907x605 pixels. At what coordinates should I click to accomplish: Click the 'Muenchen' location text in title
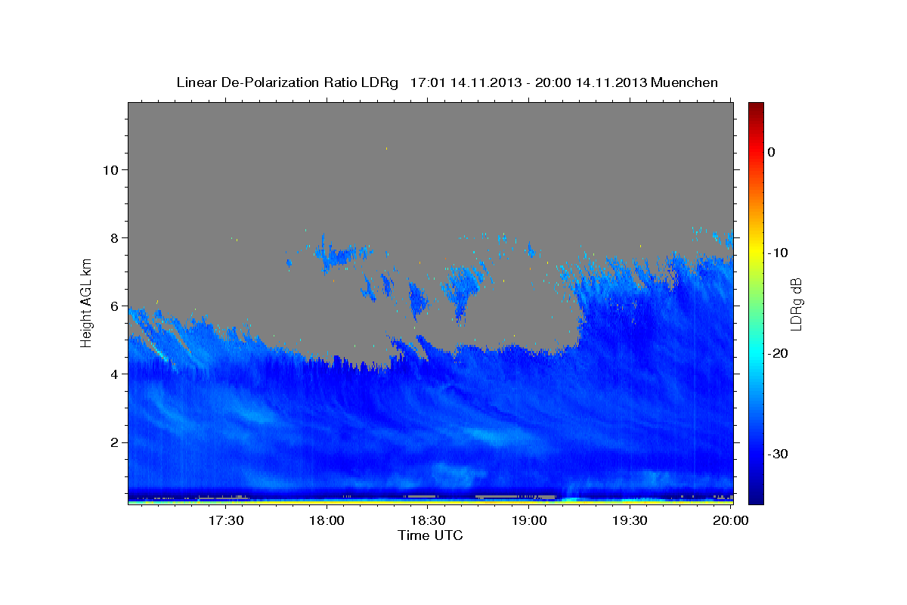tap(685, 82)
